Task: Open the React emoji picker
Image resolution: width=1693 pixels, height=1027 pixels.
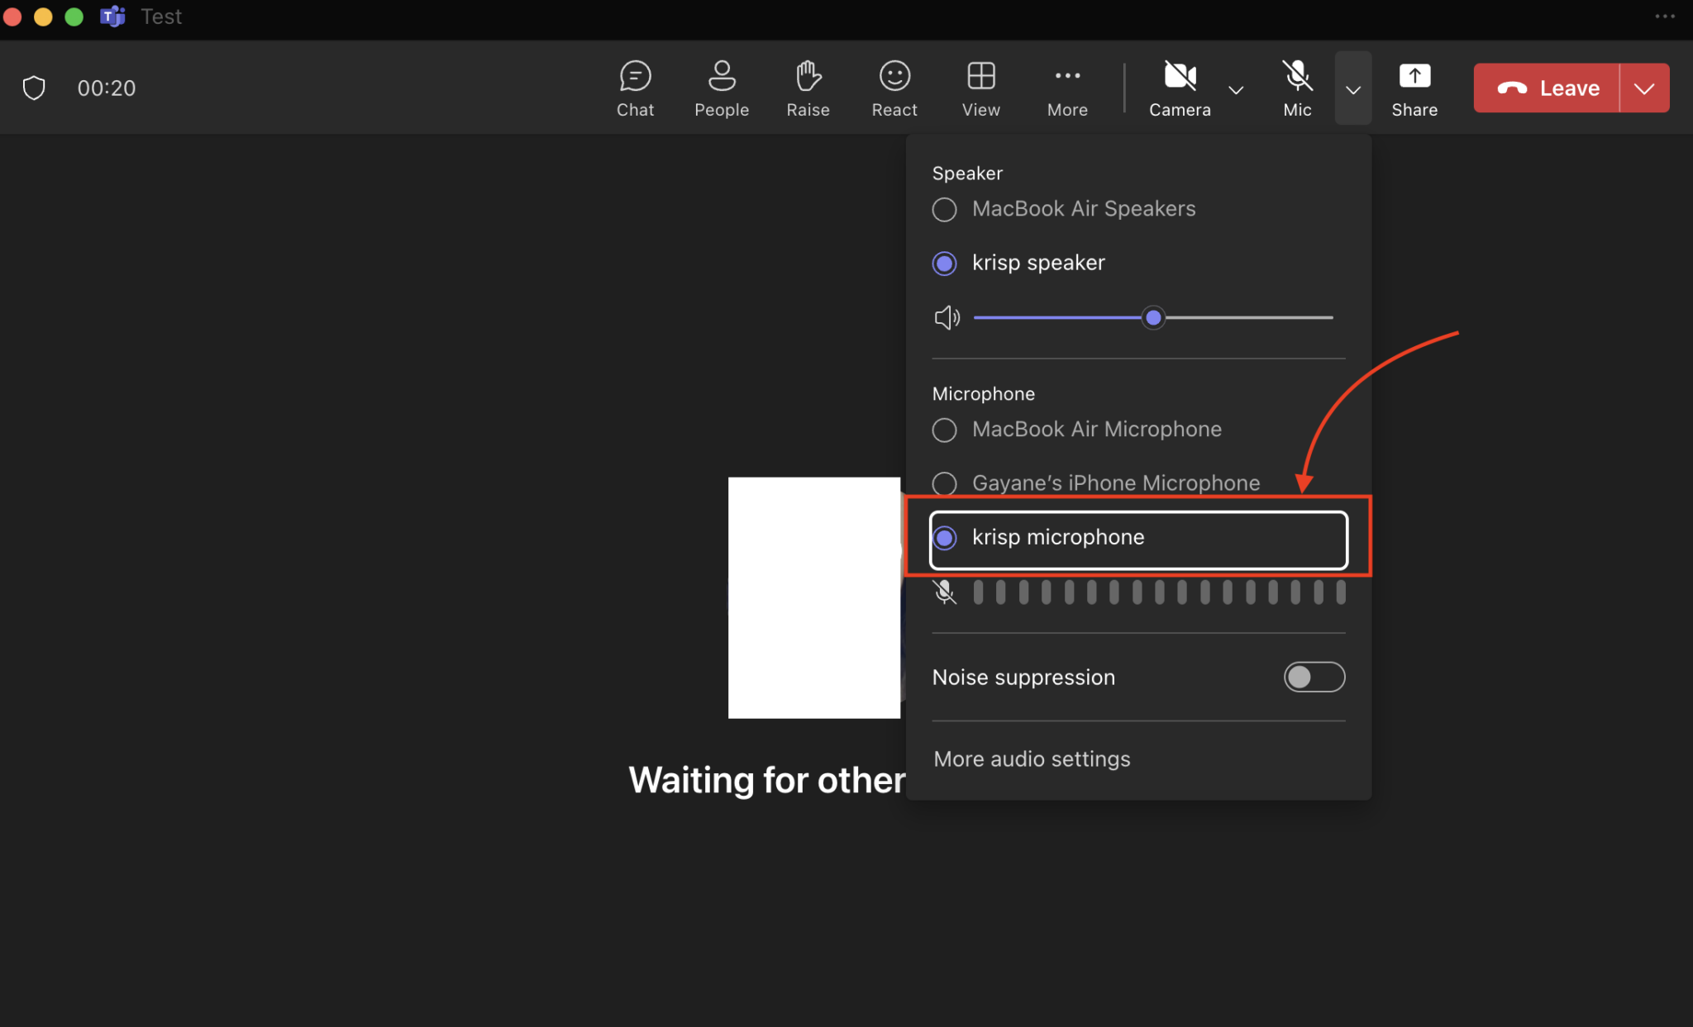Action: (894, 87)
